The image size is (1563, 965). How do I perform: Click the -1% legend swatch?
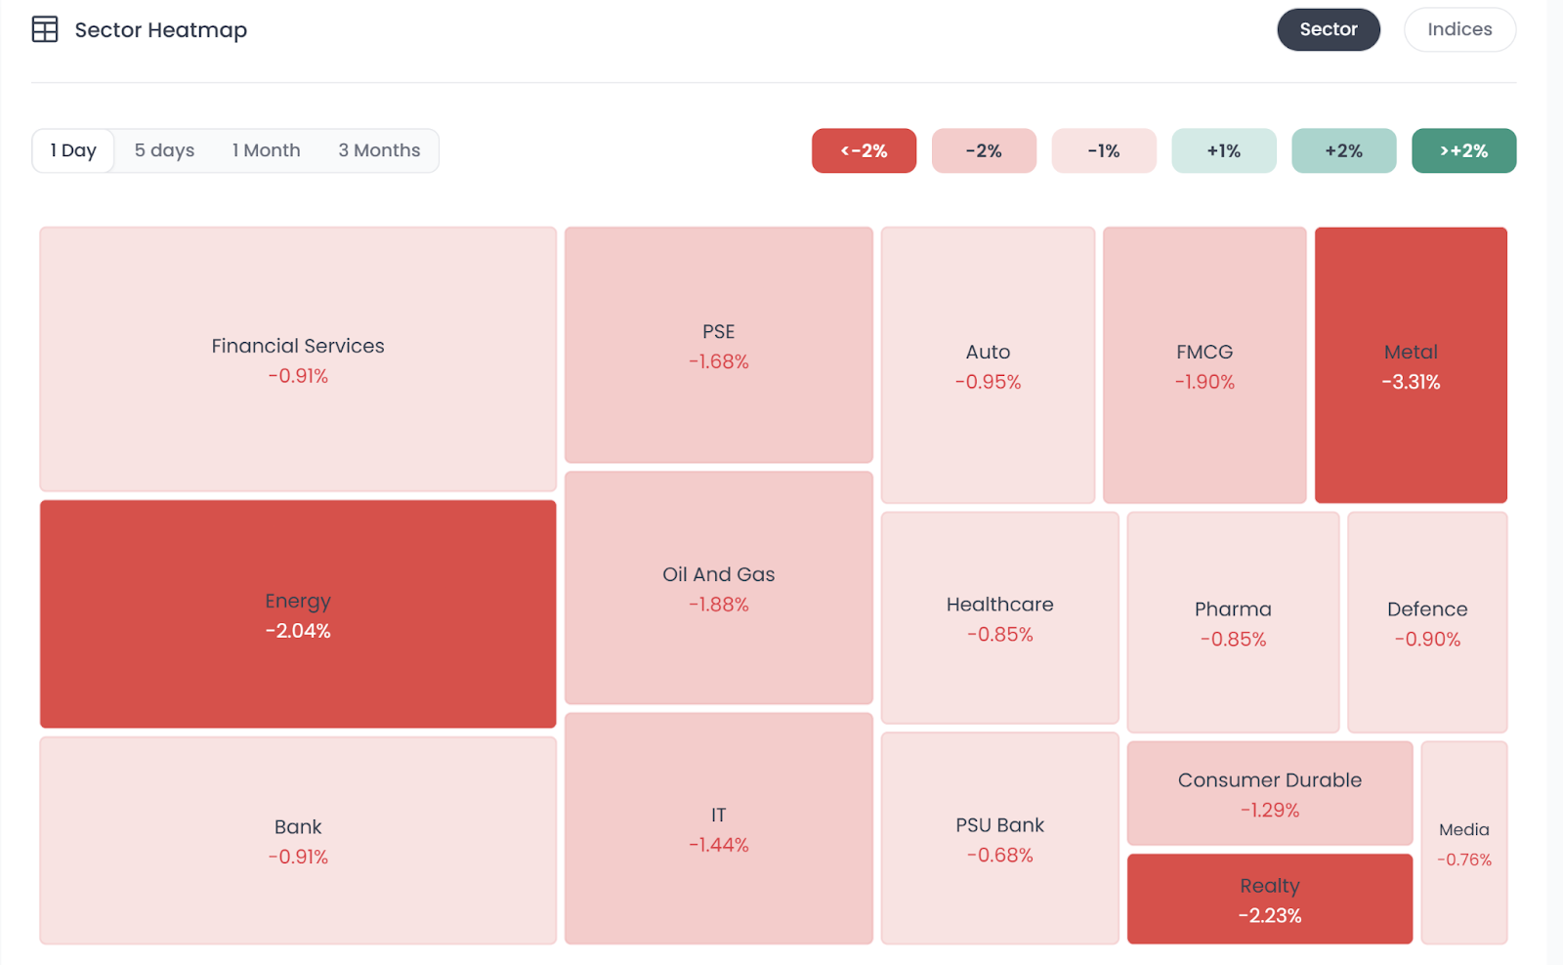coord(1104,150)
